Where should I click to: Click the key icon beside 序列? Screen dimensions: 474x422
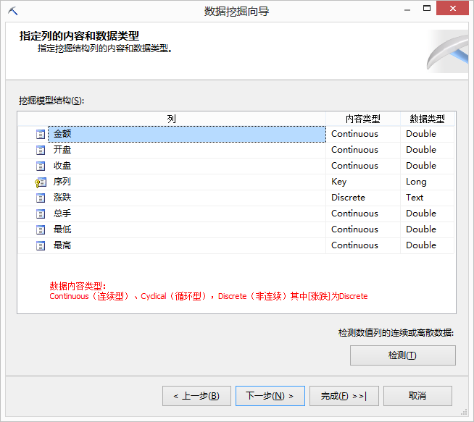[x=41, y=182]
